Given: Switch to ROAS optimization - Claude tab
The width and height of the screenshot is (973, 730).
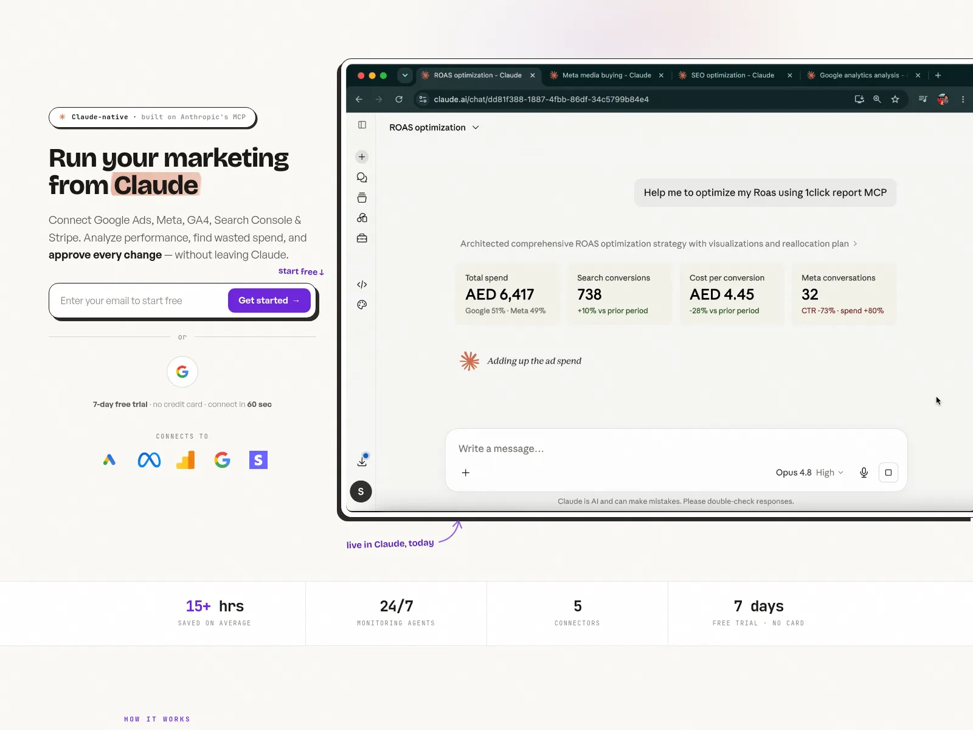Looking at the screenshot, I should (x=477, y=75).
